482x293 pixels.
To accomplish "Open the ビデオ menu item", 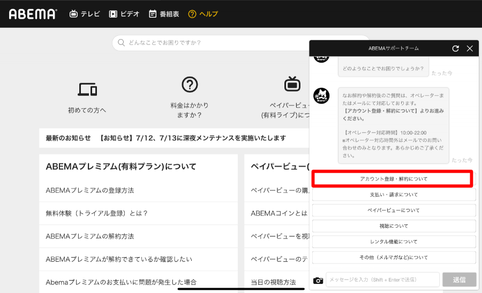I will (124, 14).
